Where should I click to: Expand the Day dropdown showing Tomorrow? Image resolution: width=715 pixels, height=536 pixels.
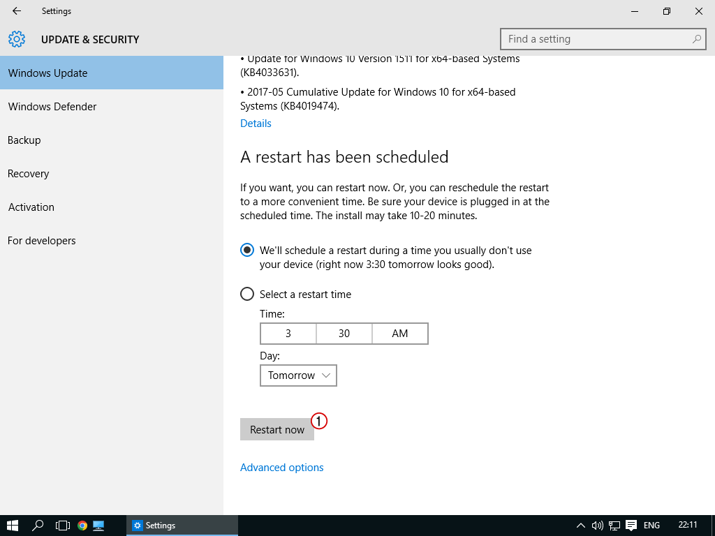[298, 375]
